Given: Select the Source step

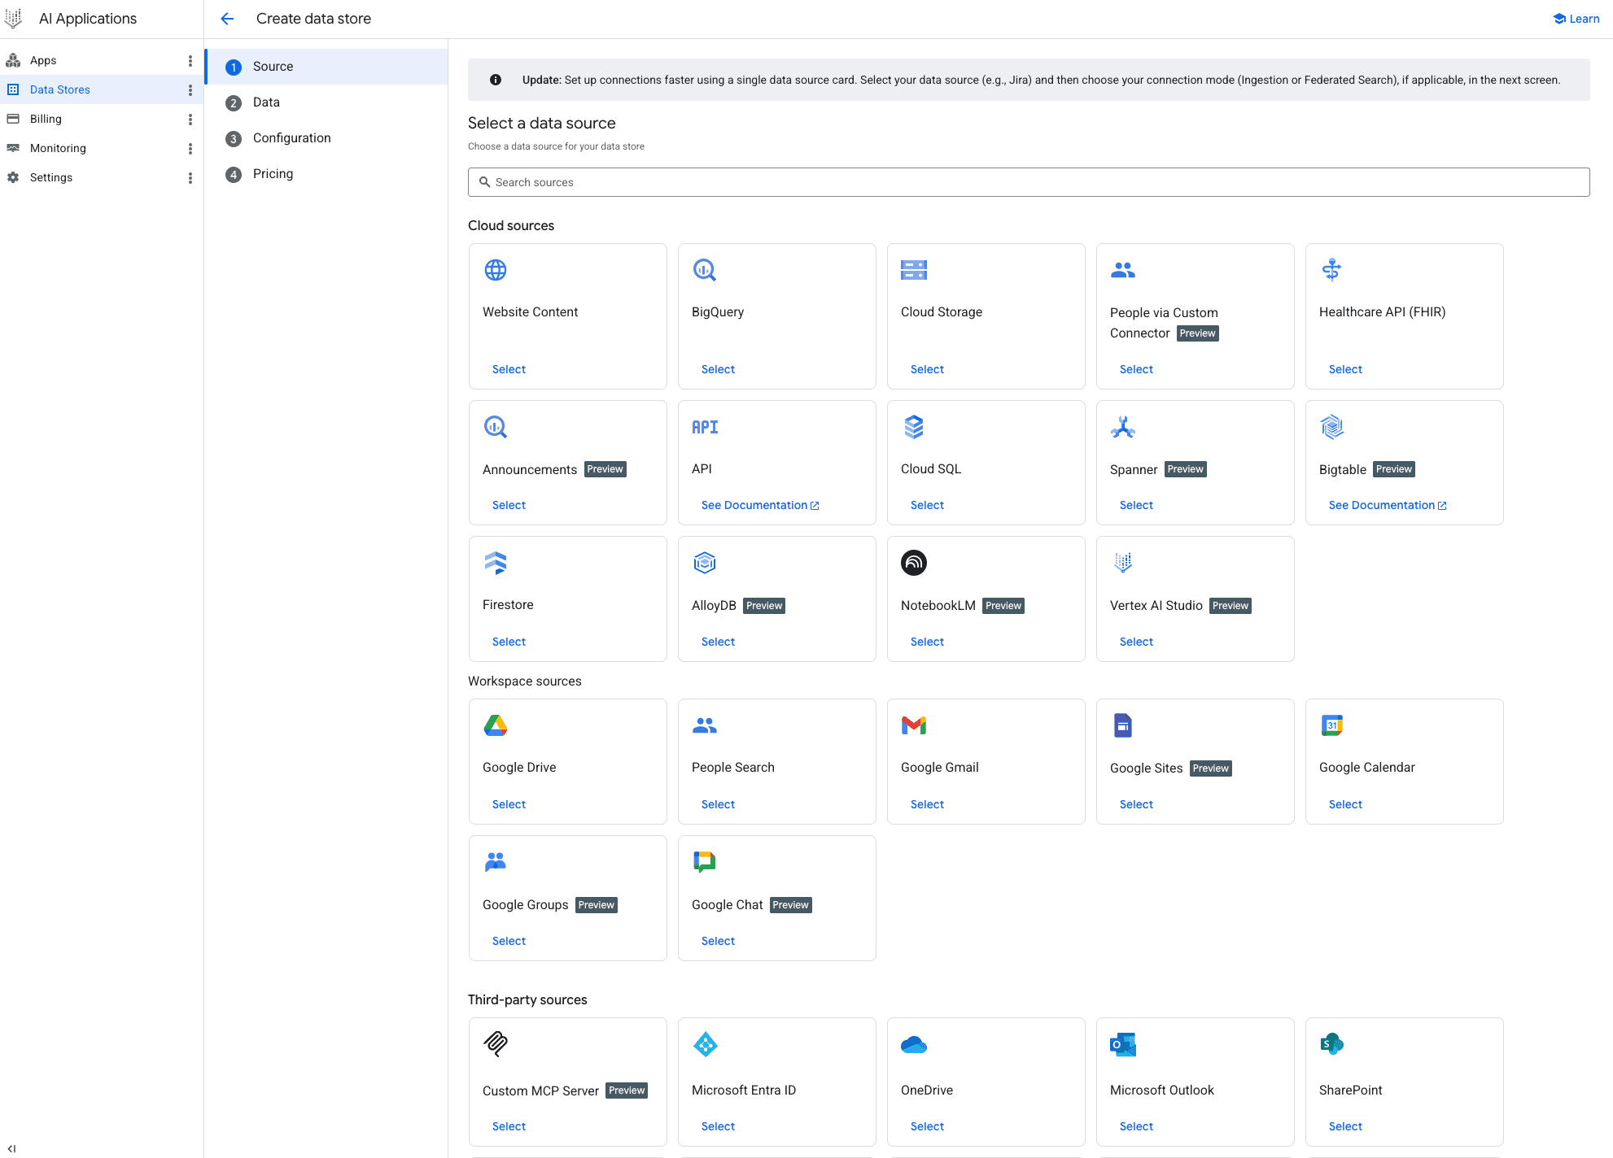Looking at the screenshot, I should [x=326, y=67].
